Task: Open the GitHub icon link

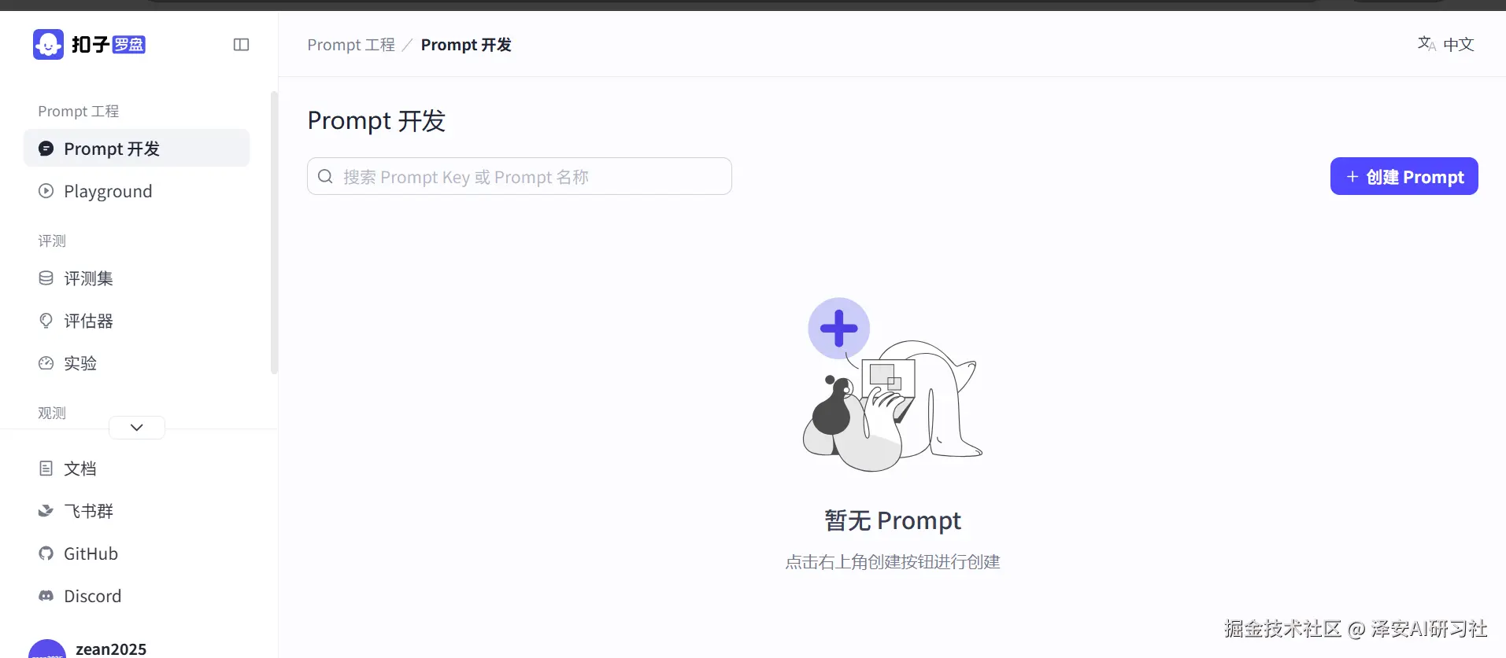Action: tap(46, 553)
